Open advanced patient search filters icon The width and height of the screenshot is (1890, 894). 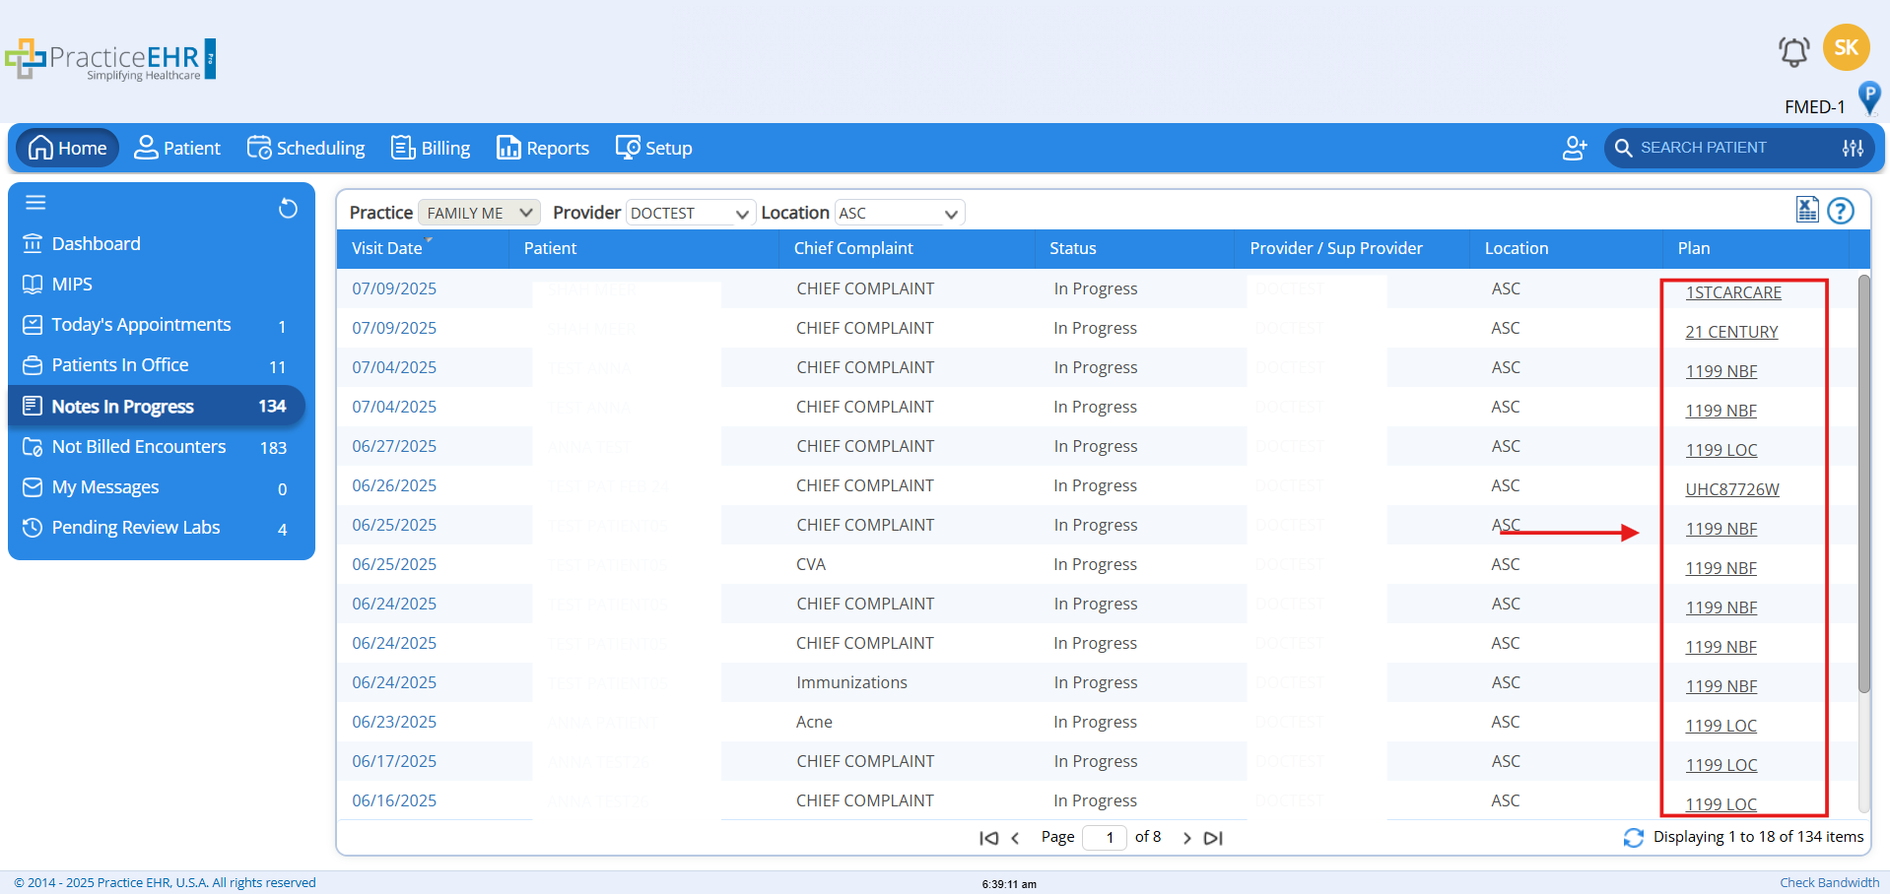tap(1853, 148)
